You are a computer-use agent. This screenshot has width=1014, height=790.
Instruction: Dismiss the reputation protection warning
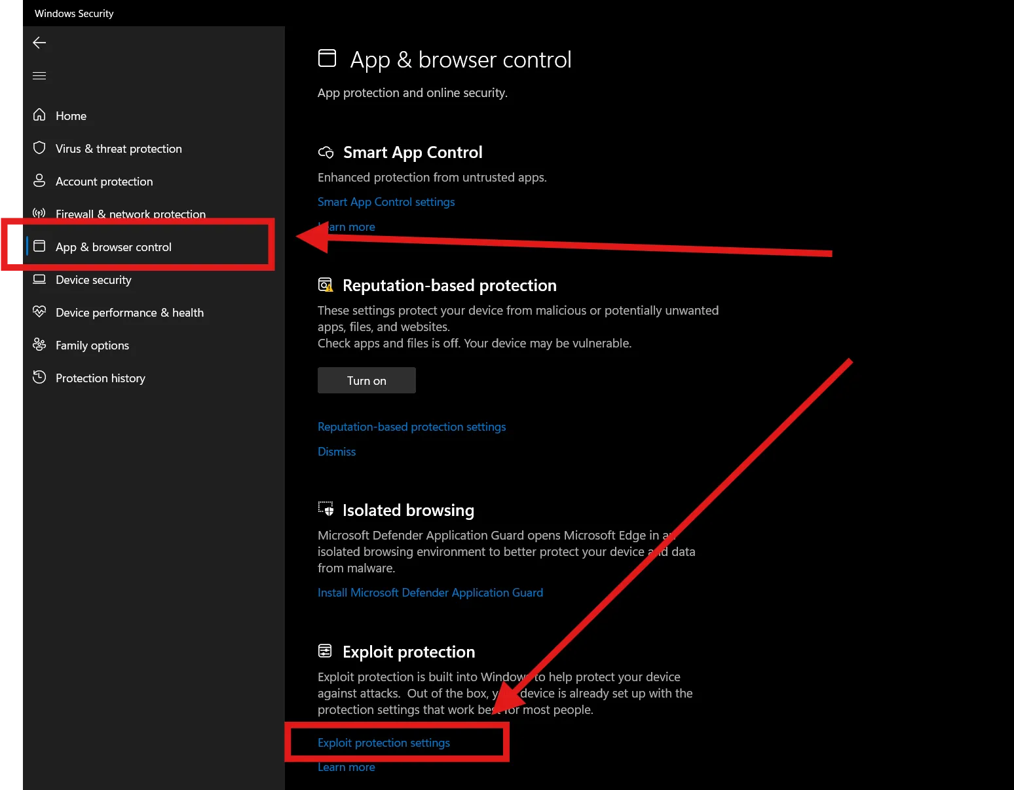click(336, 451)
